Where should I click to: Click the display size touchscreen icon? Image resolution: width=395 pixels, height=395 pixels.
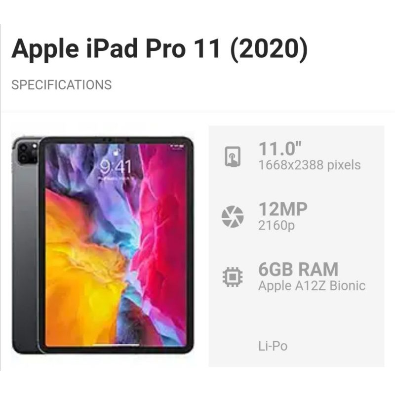coord(233,157)
